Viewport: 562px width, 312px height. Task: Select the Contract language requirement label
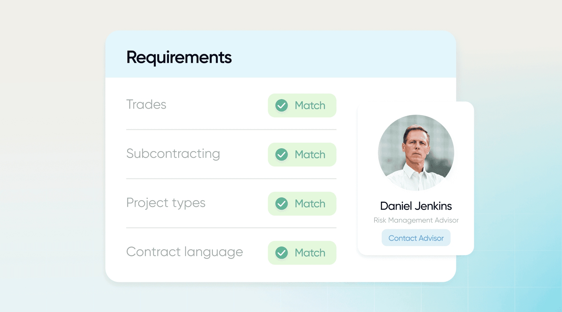[184, 252]
